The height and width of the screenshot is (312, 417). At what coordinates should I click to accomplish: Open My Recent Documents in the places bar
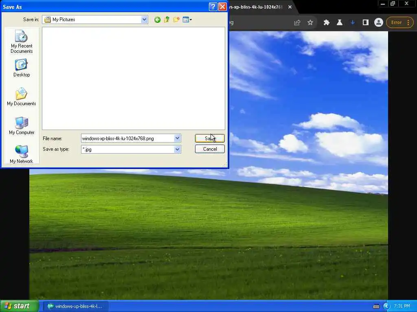(x=22, y=42)
